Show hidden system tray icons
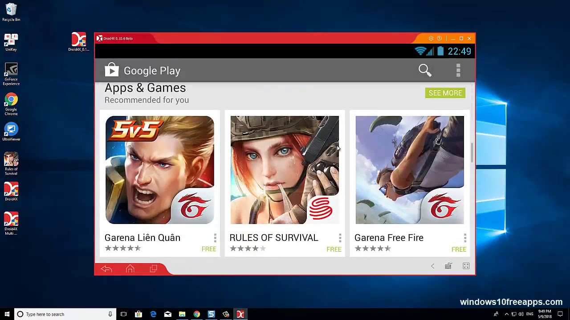 (x=506, y=314)
